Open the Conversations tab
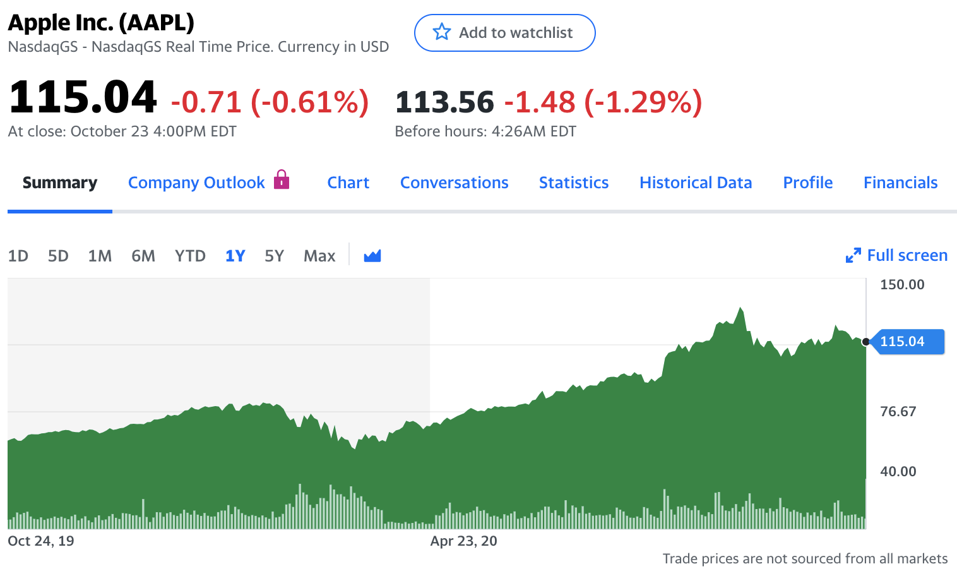This screenshot has height=576, width=957. 455,183
